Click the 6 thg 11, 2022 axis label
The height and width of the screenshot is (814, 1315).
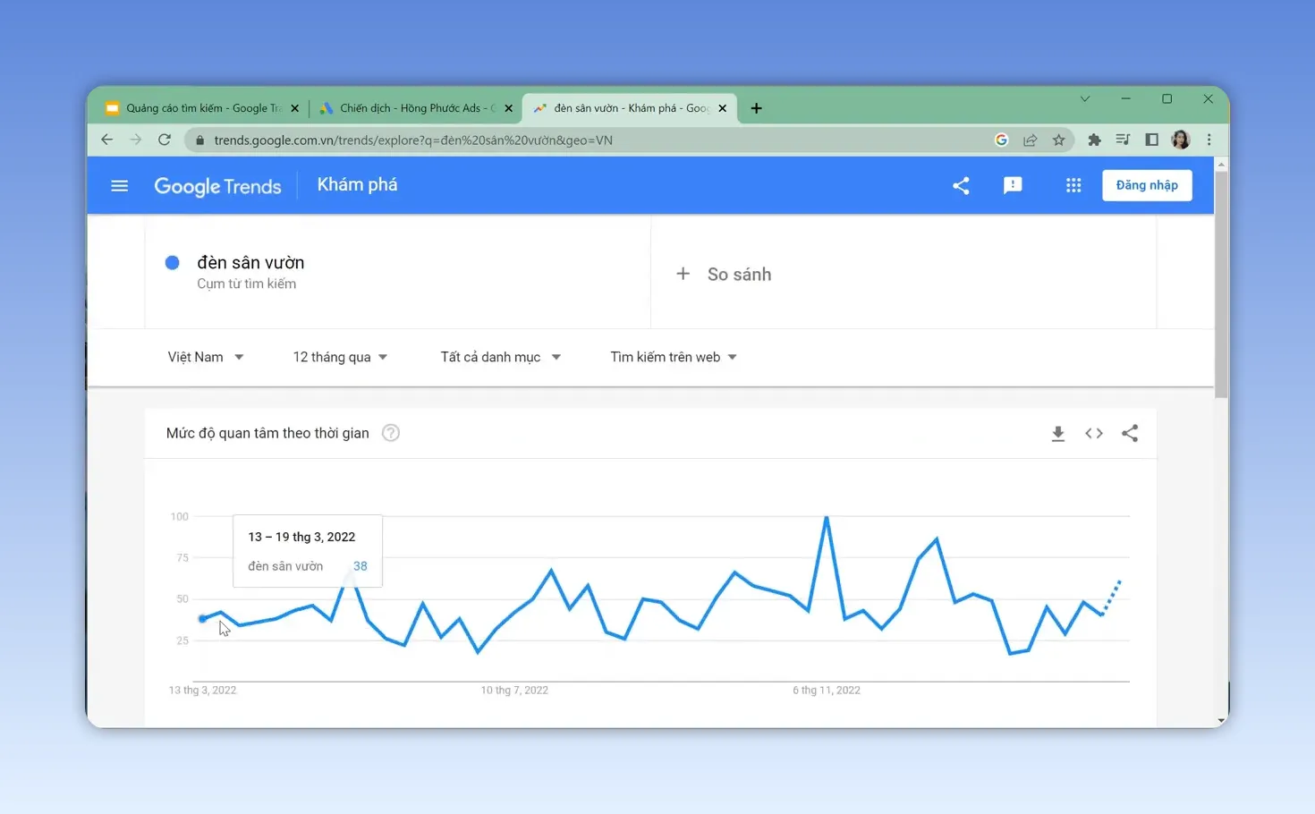(x=827, y=690)
